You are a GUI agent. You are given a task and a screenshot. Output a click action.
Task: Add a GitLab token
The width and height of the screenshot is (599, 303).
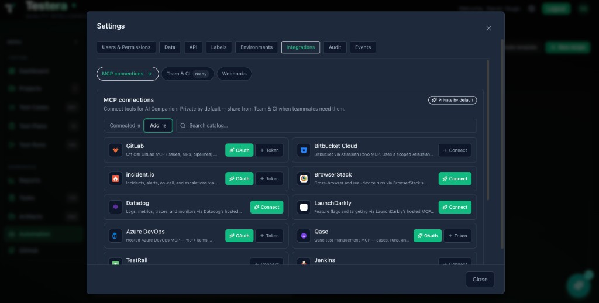pyautogui.click(x=269, y=150)
